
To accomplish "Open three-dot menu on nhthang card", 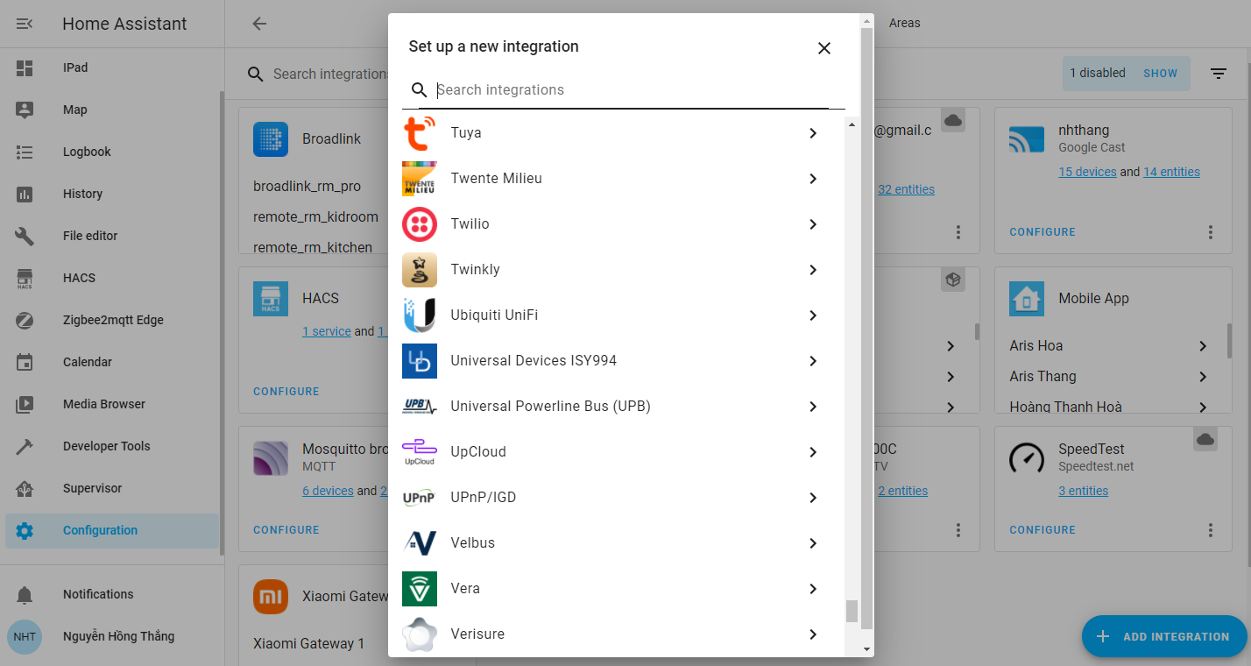I will coord(1210,232).
